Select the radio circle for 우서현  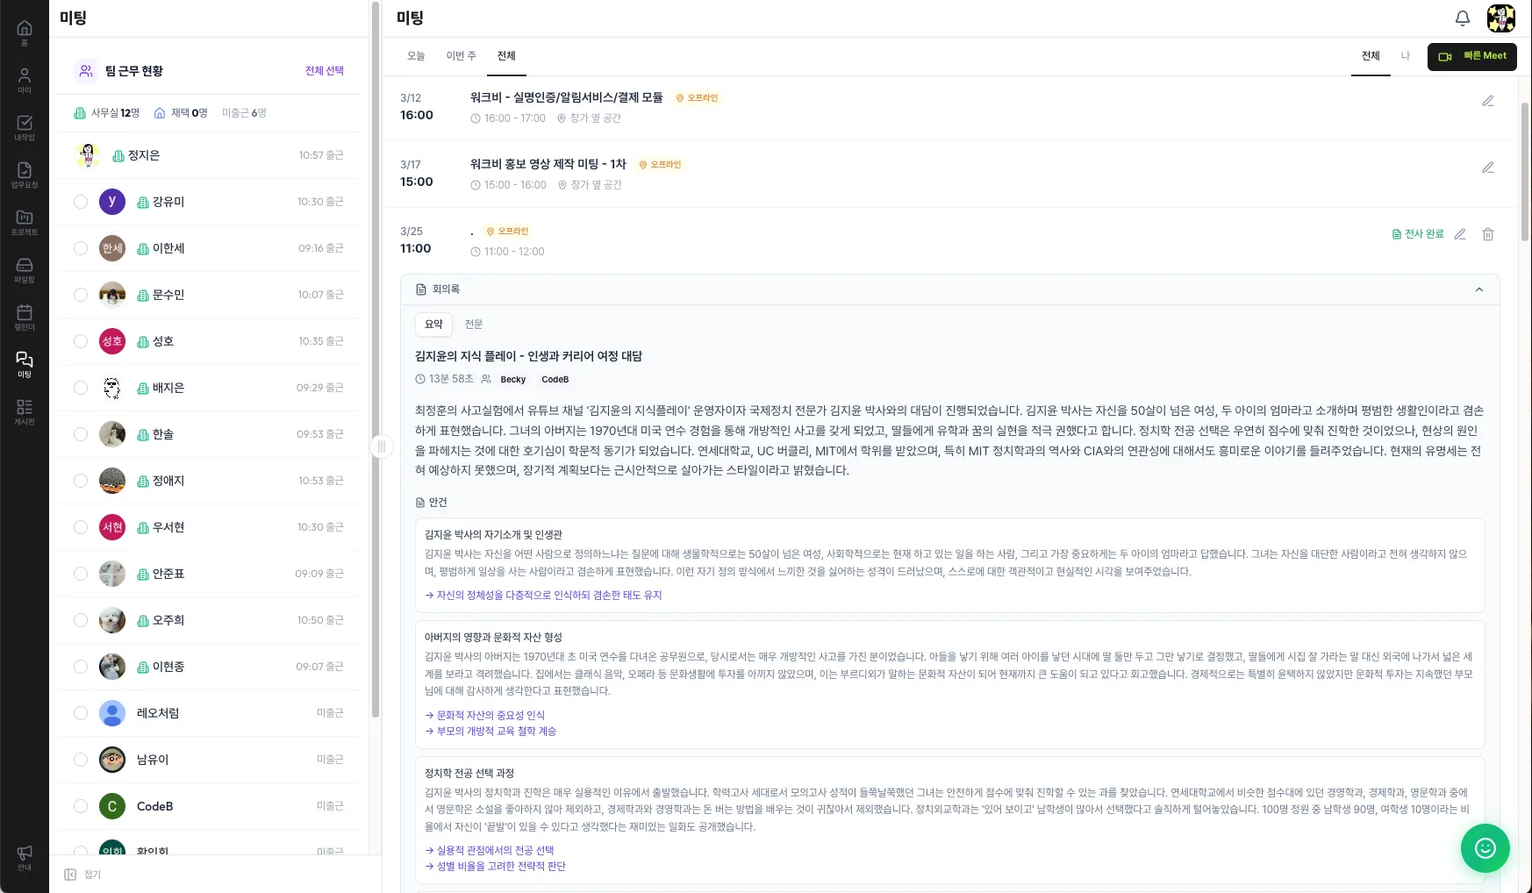click(x=81, y=527)
